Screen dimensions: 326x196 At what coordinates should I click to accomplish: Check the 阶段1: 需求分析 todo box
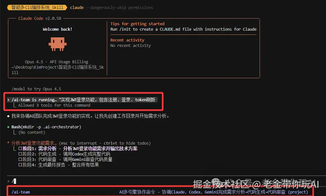pos(20,149)
